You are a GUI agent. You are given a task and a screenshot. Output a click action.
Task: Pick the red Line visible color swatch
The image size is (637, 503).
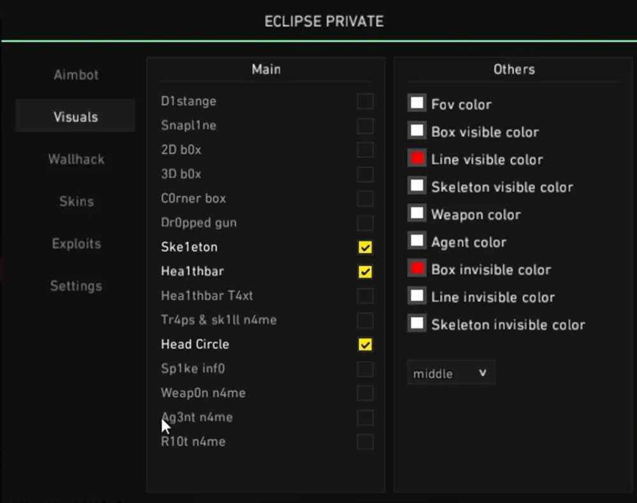pyautogui.click(x=417, y=159)
